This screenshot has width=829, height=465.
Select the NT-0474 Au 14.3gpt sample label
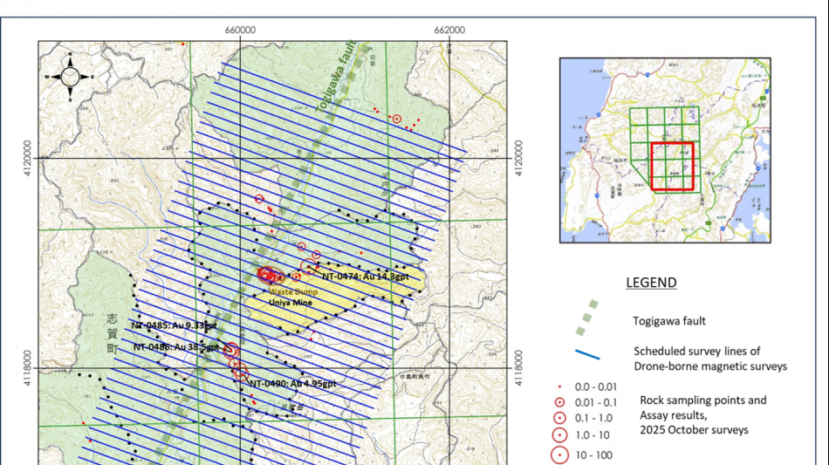pos(365,277)
